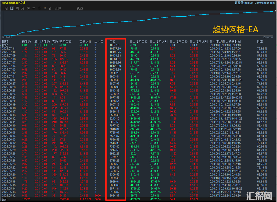Click balance value 7513.35
Image resolution: width=277 pixels, height=202 pixels.
coord(114,143)
